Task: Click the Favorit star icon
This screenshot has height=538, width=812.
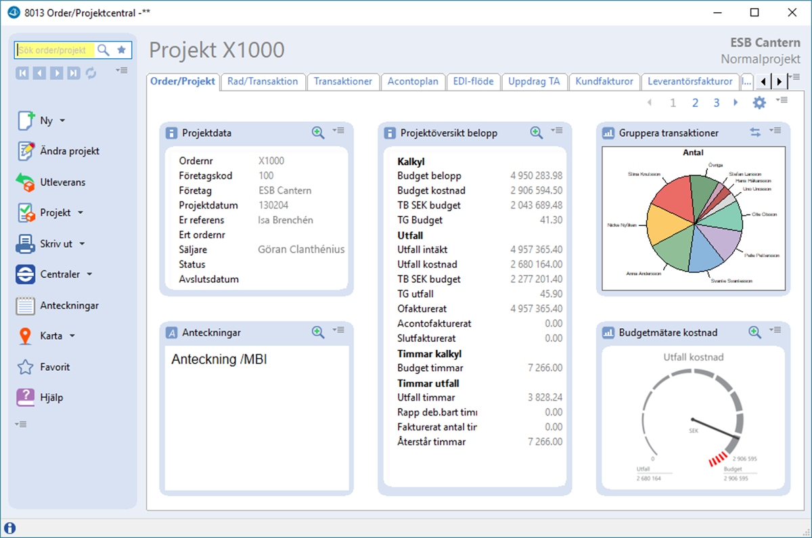Action: (26, 367)
